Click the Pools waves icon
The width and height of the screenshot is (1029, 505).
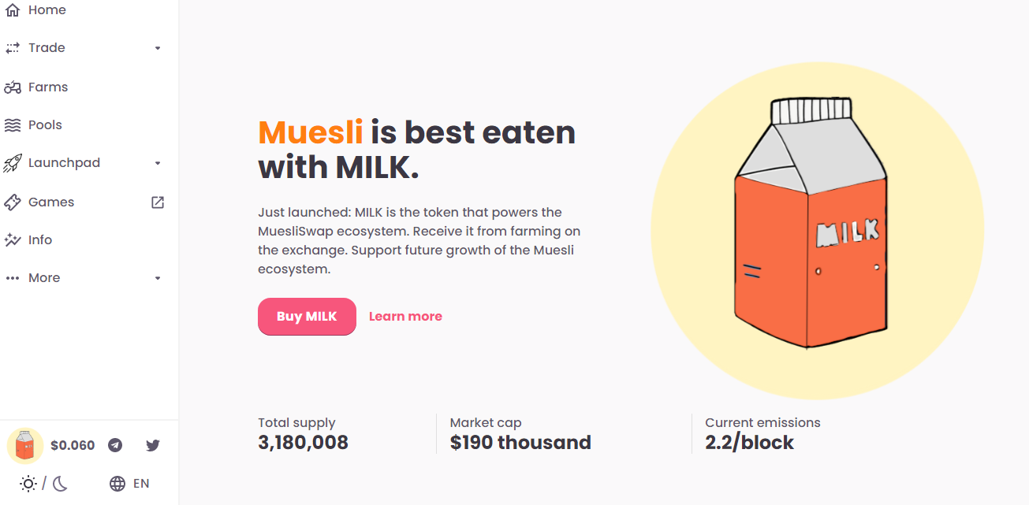[x=13, y=125]
